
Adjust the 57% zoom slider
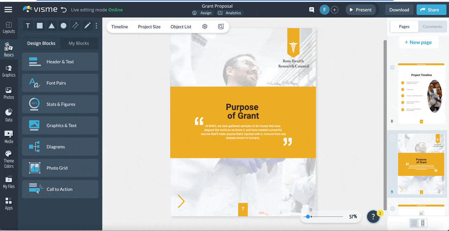pyautogui.click(x=308, y=216)
